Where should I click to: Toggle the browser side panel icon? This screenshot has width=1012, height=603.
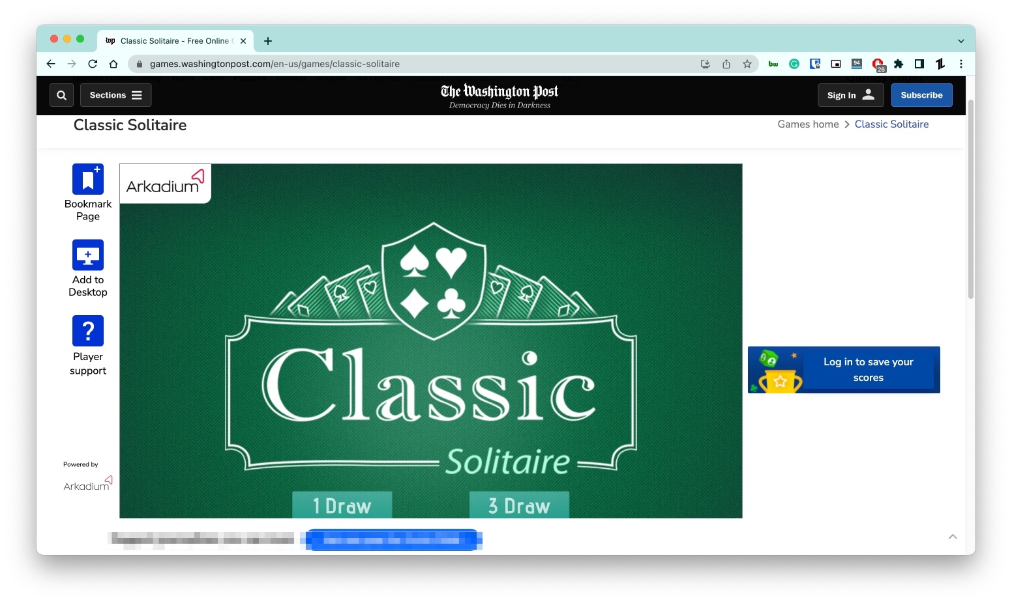tap(919, 64)
